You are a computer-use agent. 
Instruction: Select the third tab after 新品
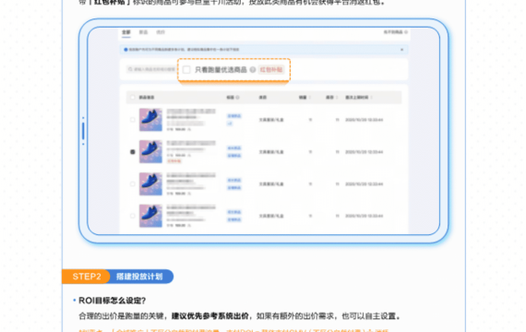(x=161, y=32)
